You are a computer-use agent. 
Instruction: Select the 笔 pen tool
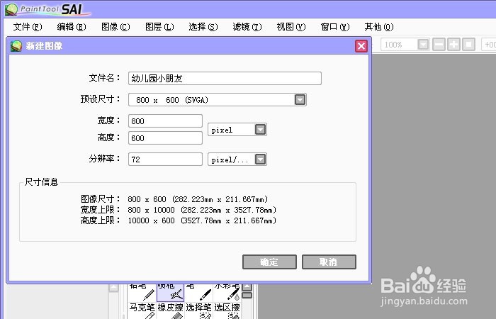click(x=198, y=292)
